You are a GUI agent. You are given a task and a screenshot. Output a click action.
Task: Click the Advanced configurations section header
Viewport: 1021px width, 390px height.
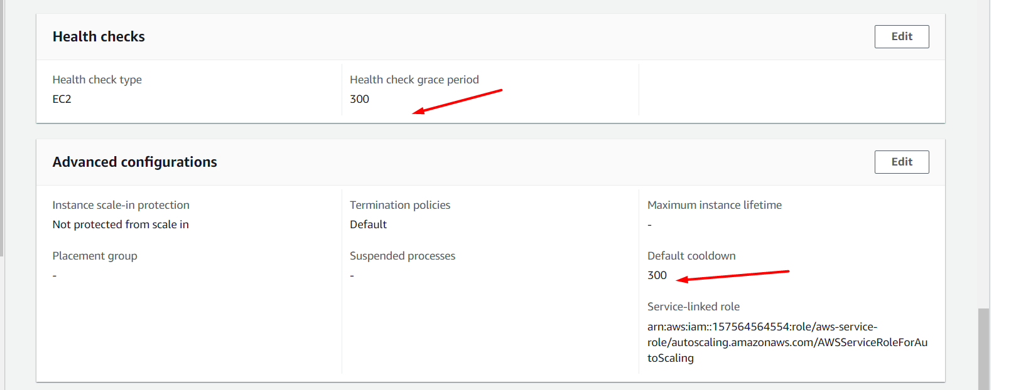tap(134, 162)
